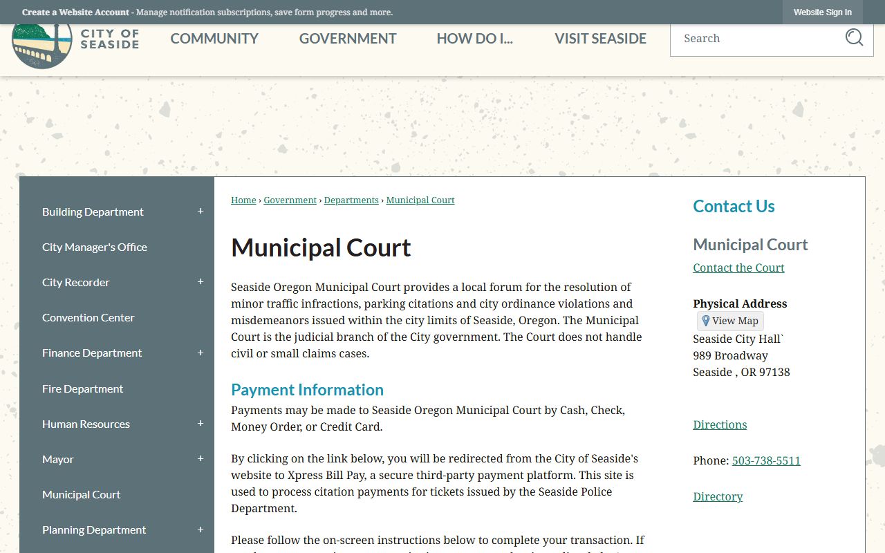Image resolution: width=885 pixels, height=553 pixels.
Task: Go to Departments breadcrumb
Action: pos(351,200)
